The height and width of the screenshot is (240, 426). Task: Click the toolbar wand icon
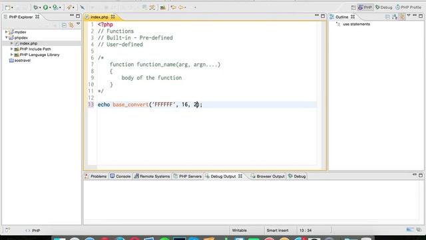152,7
